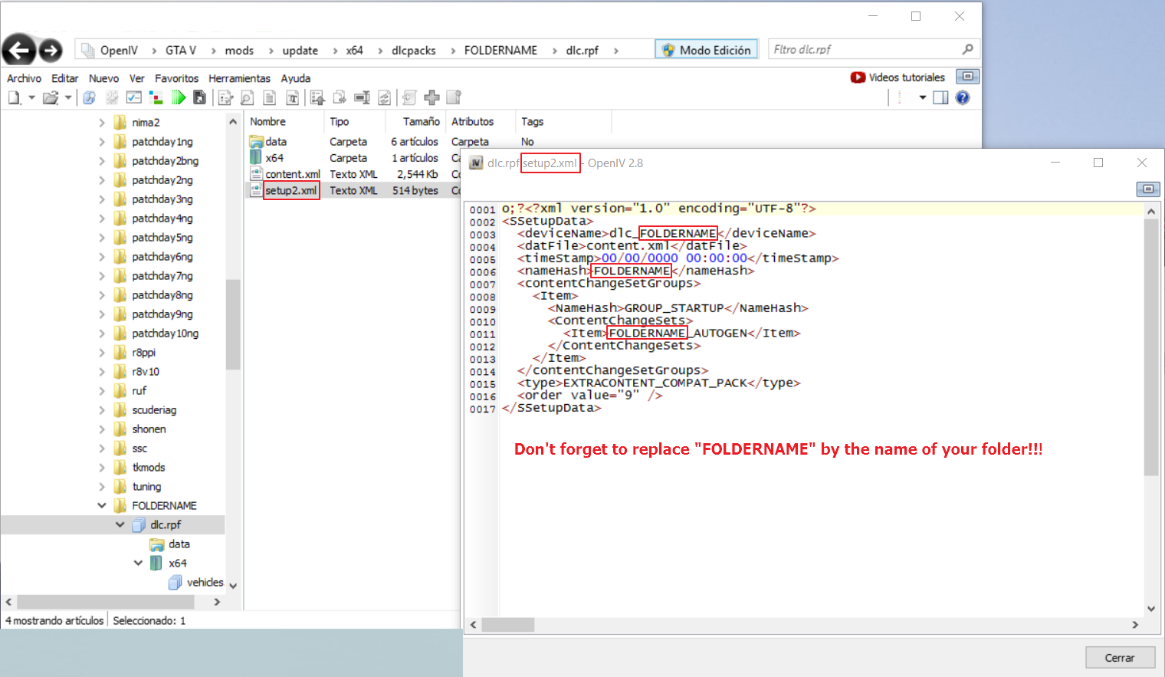Open the Nuevo menu

point(103,78)
